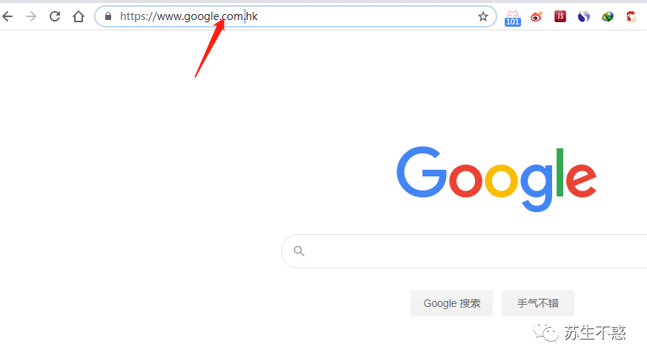647x361 pixels.
Task: Click the Google 搜索 button
Action: point(452,303)
